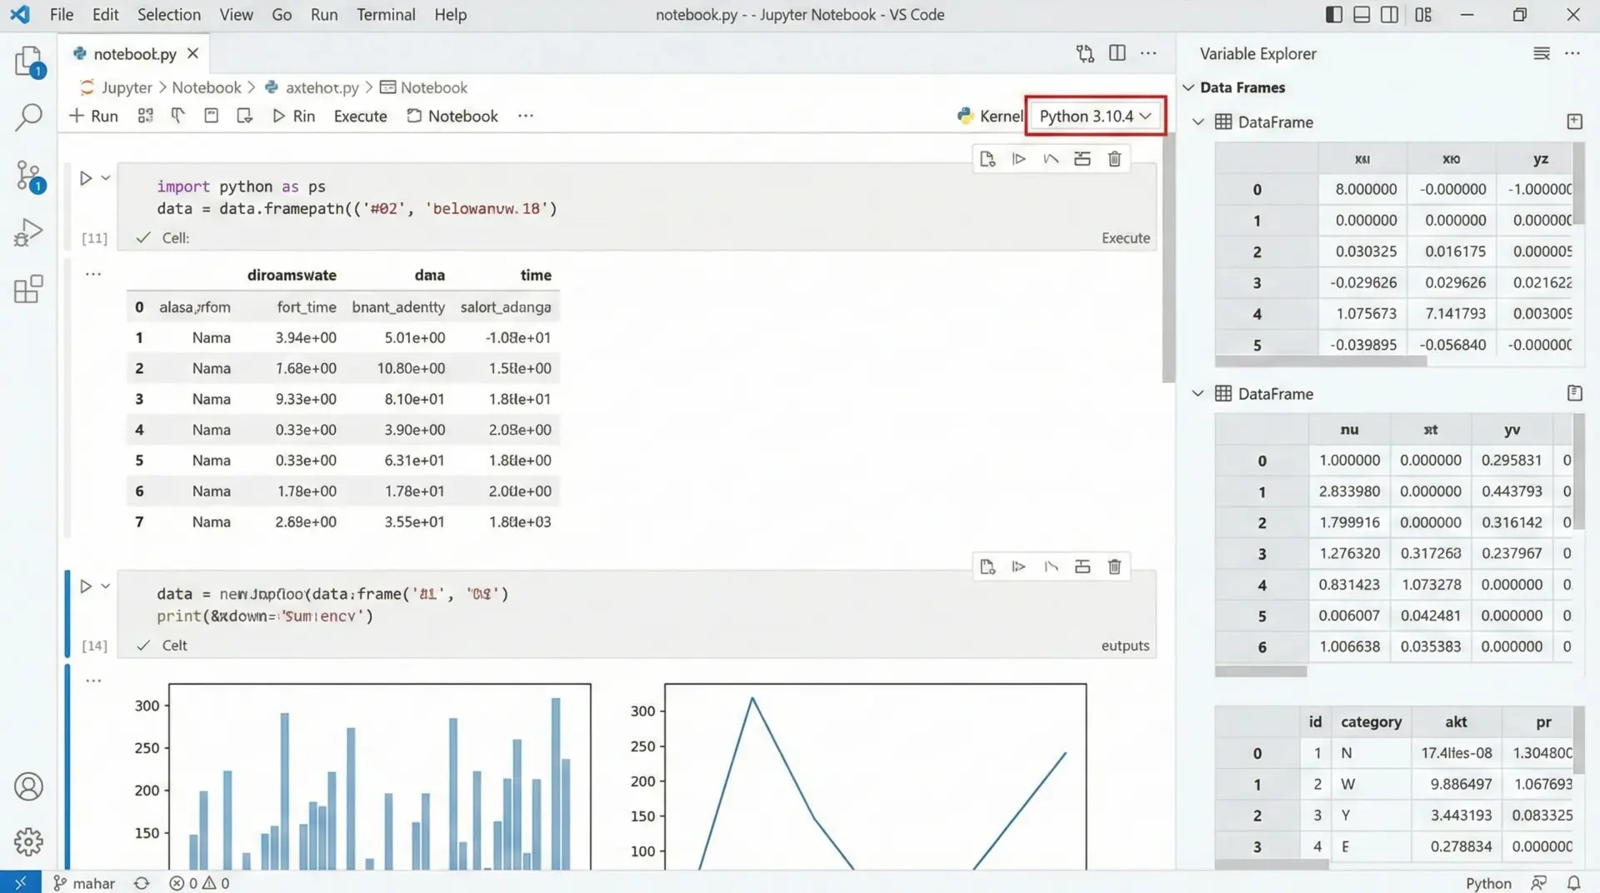Open the Explorer view in activity bar

pos(28,62)
